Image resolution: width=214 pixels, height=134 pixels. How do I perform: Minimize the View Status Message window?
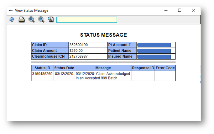[x=165, y=10]
